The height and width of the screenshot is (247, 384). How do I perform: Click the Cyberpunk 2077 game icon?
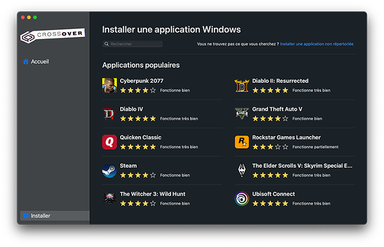[x=109, y=85]
